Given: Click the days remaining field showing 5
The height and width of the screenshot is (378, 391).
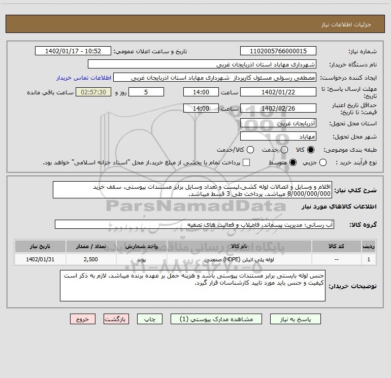Looking at the screenshot, I should (x=146, y=92).
